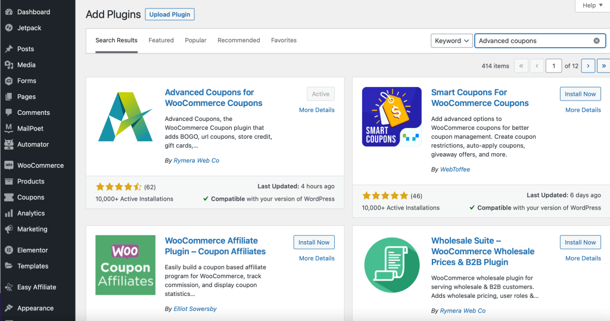The width and height of the screenshot is (610, 321).
Task: Install Wholesale Suite plugin
Action: coord(580,242)
